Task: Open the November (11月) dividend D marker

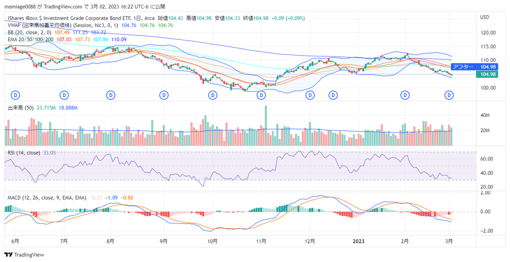Action: click(261, 95)
